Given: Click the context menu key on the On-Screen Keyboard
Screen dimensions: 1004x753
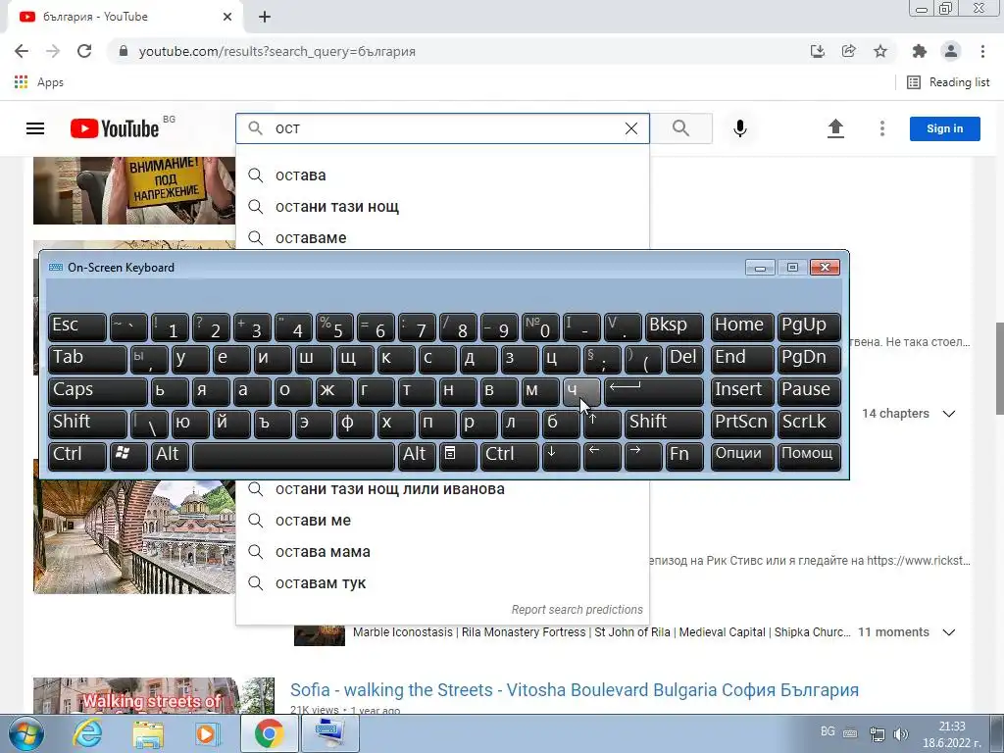Looking at the screenshot, I should (458, 455).
